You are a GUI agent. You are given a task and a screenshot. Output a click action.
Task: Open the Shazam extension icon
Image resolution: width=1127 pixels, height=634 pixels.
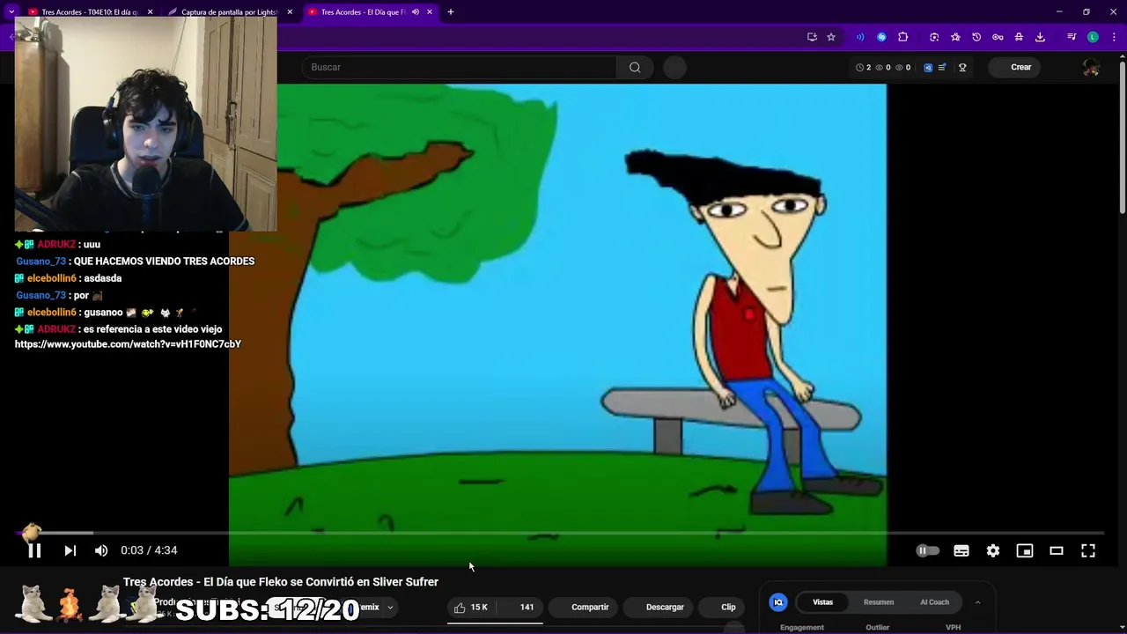coord(881,37)
